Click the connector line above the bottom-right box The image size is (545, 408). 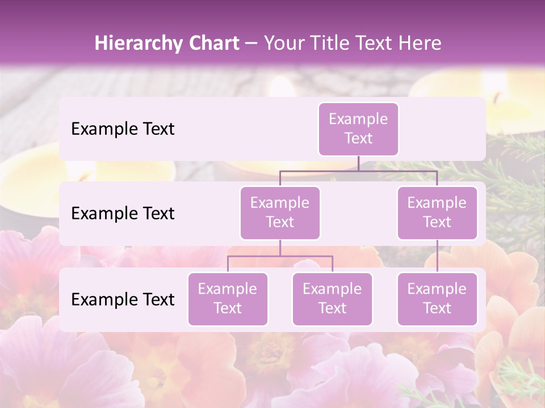click(437, 256)
